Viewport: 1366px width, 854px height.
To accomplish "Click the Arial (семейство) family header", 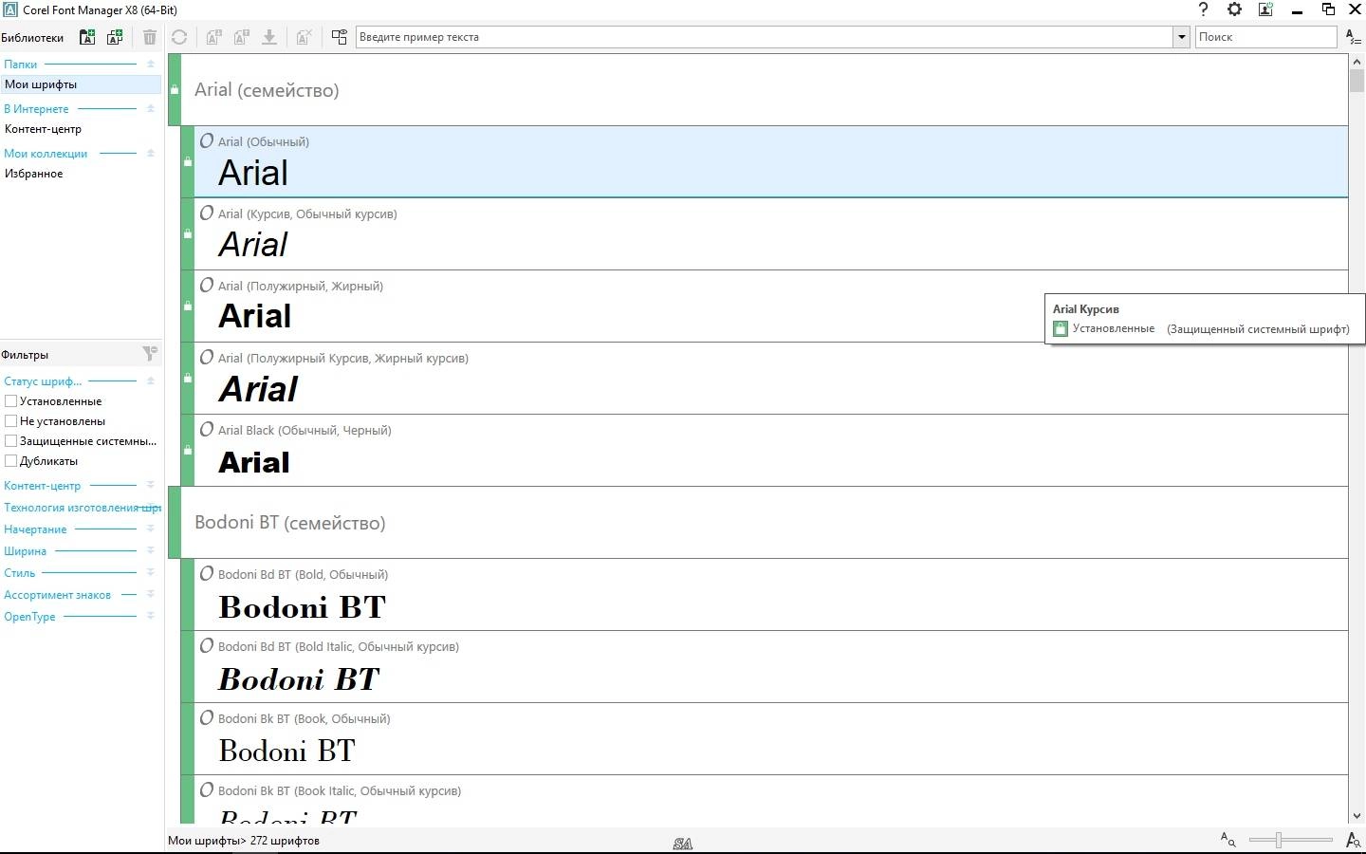I will click(x=758, y=90).
